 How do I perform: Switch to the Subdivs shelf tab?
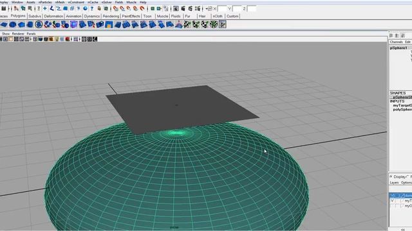35,16
